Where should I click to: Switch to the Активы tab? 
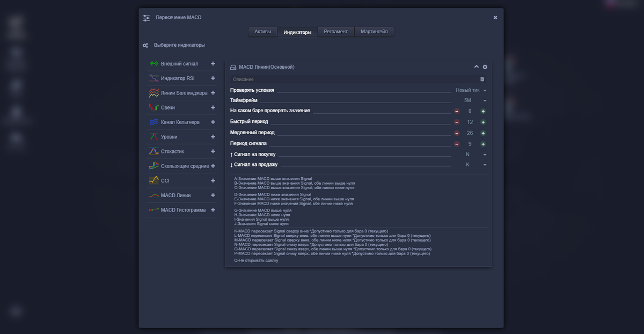click(263, 32)
